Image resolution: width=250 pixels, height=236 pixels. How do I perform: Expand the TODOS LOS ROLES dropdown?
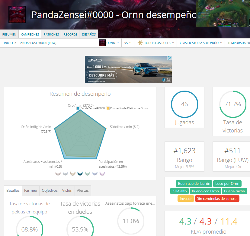[x=157, y=43]
